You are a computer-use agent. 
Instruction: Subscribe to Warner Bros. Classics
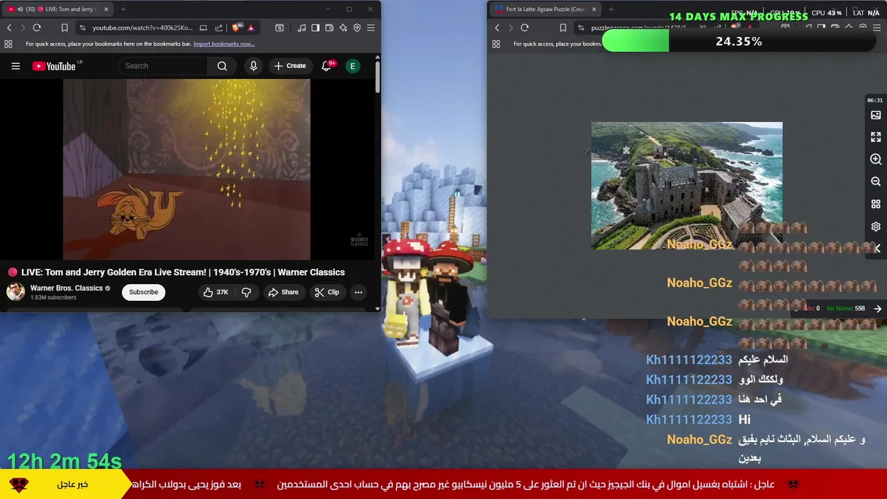coord(143,292)
